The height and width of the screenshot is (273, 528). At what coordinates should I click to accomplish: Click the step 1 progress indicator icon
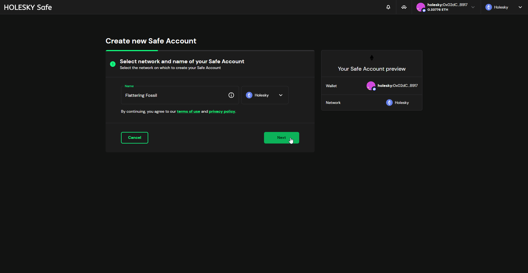tap(113, 64)
